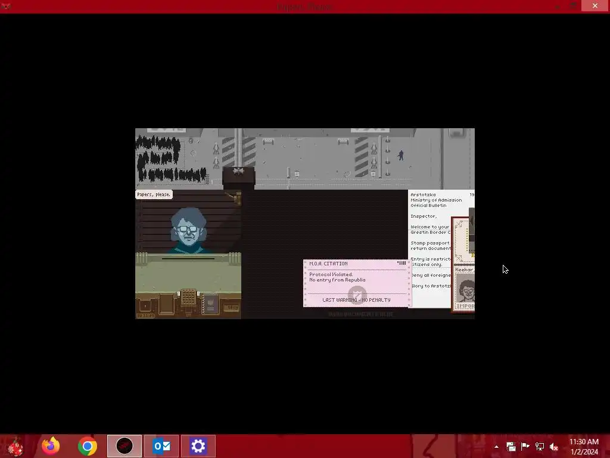Launch Google Chrome from the taskbar

(87, 446)
